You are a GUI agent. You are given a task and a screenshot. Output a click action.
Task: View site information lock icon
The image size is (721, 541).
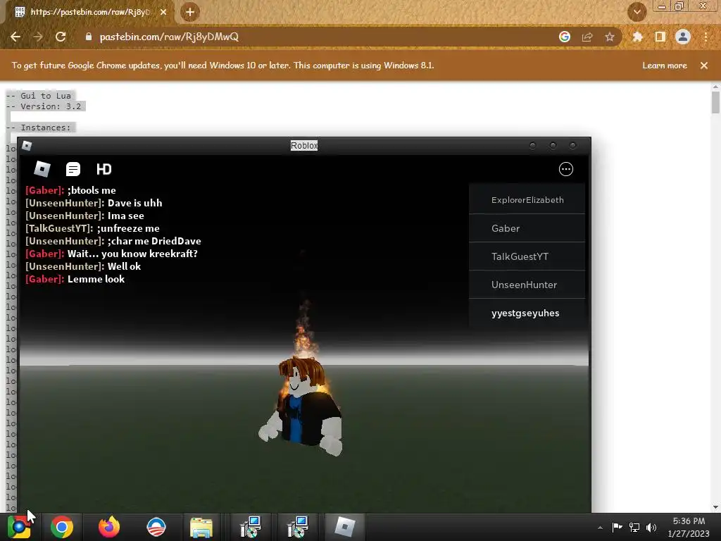click(89, 37)
